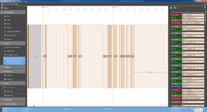Collapse the first LIN FRAME ID 11 entry
Viewport: 207px width, 112px height.
click(170, 15)
